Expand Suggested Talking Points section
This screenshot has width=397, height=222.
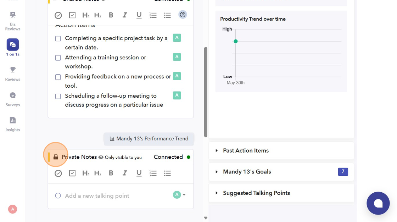coord(256,193)
